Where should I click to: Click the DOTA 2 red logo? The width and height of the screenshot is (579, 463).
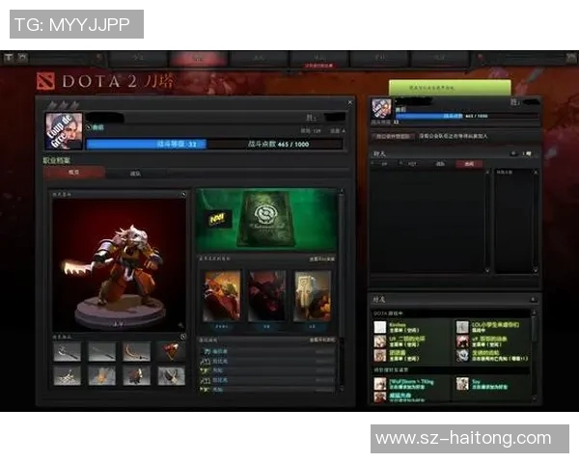click(x=46, y=81)
